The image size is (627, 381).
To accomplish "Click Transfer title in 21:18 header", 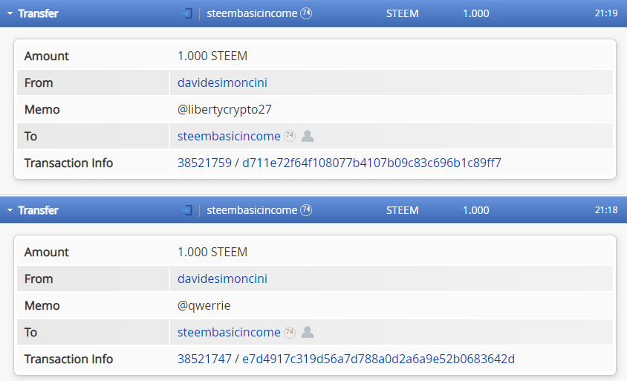I will [x=39, y=210].
